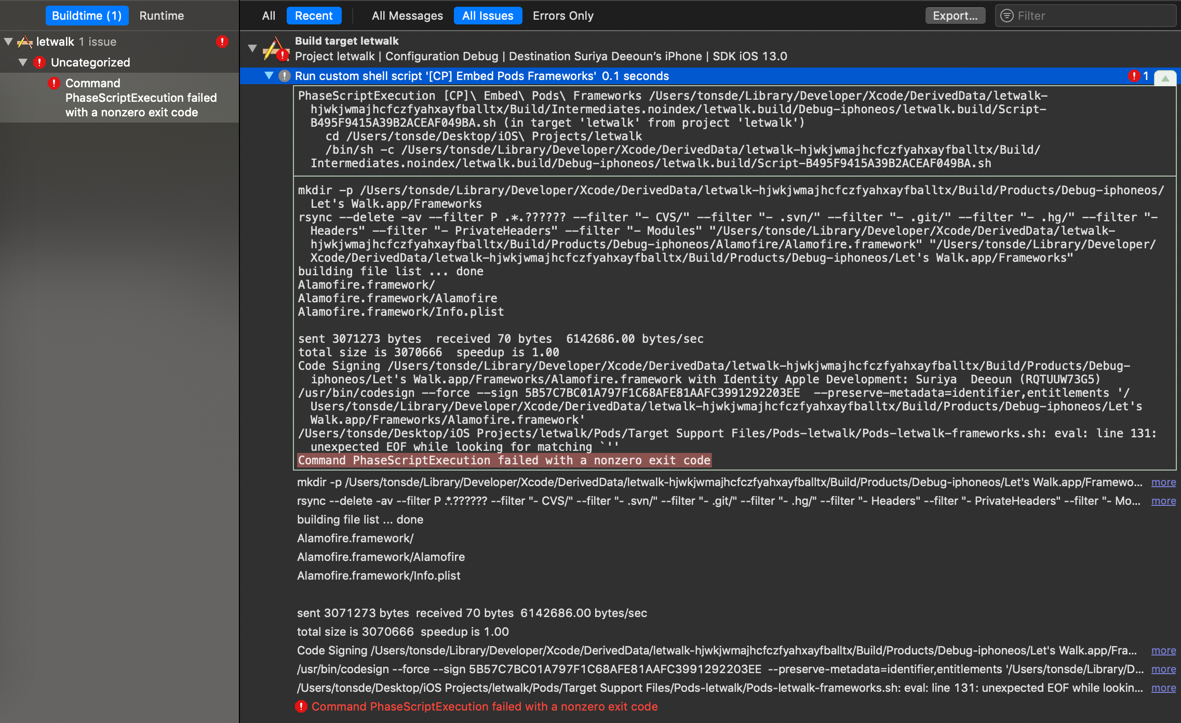Select 'building file list ... done' summary line
This screenshot has height=723, width=1181.
(x=360, y=519)
